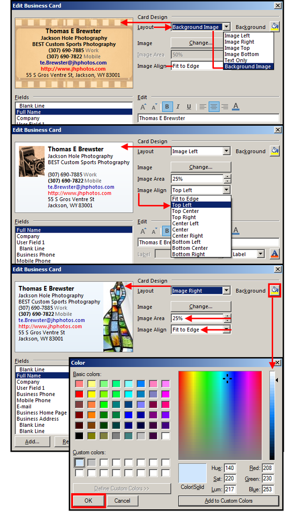Click Change... button in Image Right layout window
Viewport: 294px width, 515px height.
click(x=201, y=307)
